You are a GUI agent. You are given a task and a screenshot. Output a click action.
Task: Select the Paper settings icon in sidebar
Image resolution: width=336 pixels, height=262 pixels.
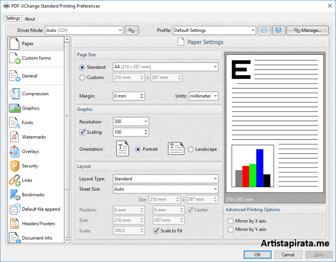[x=14, y=43]
